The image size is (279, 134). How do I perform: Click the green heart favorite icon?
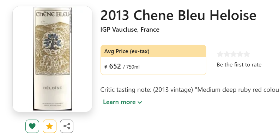[x=32, y=126]
